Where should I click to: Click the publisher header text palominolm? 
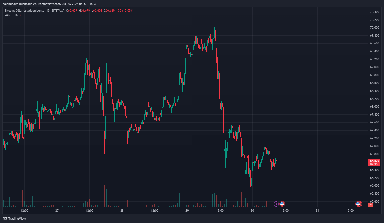coord(11,4)
